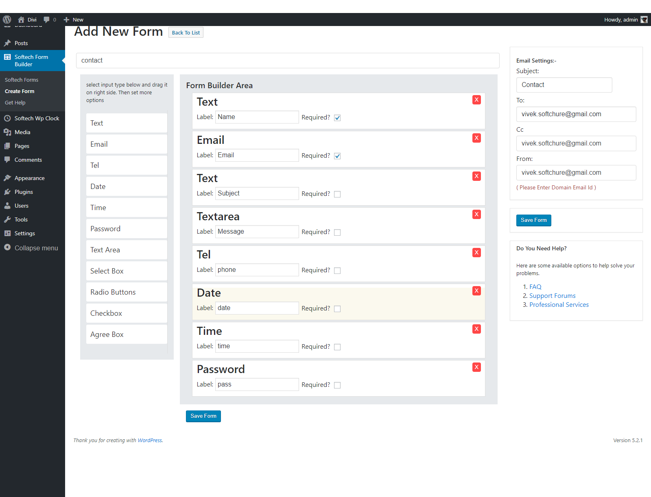This screenshot has width=651, height=497.
Task: Click Softech Wp Clock icon
Action: pos(7,118)
